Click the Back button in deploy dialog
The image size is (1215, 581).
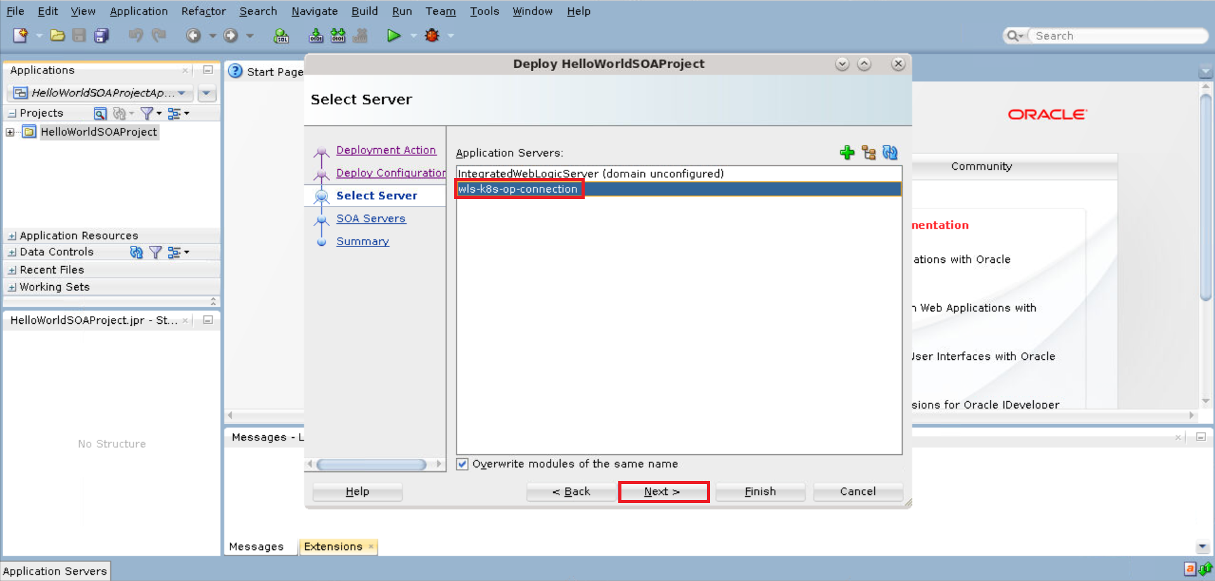click(571, 492)
